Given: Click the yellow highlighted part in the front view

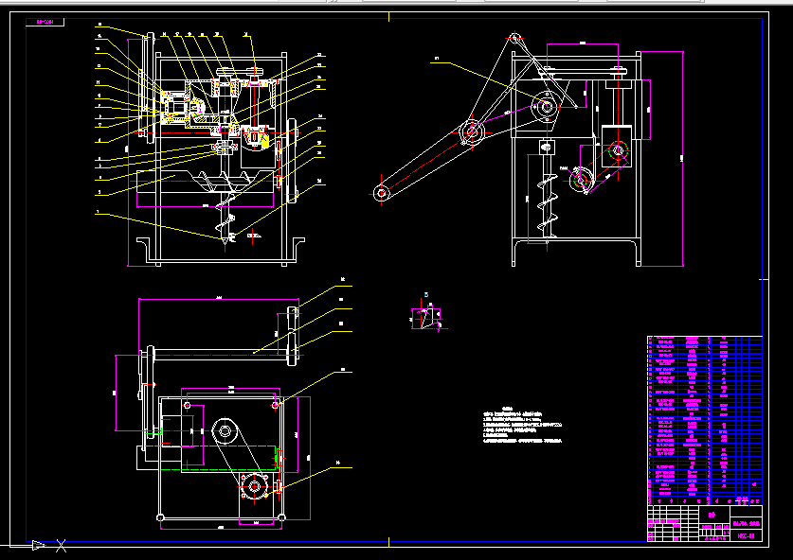Looking at the screenshot, I should (264, 141).
